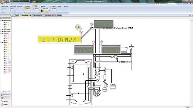Select the Histogram view icon
193x108 pixels.
(x=42, y=9)
